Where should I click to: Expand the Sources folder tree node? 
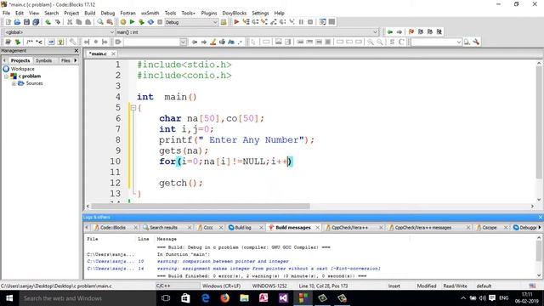pos(14,83)
